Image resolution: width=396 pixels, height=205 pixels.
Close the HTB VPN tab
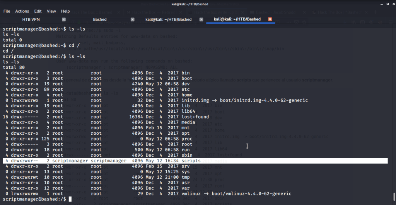click(64, 19)
